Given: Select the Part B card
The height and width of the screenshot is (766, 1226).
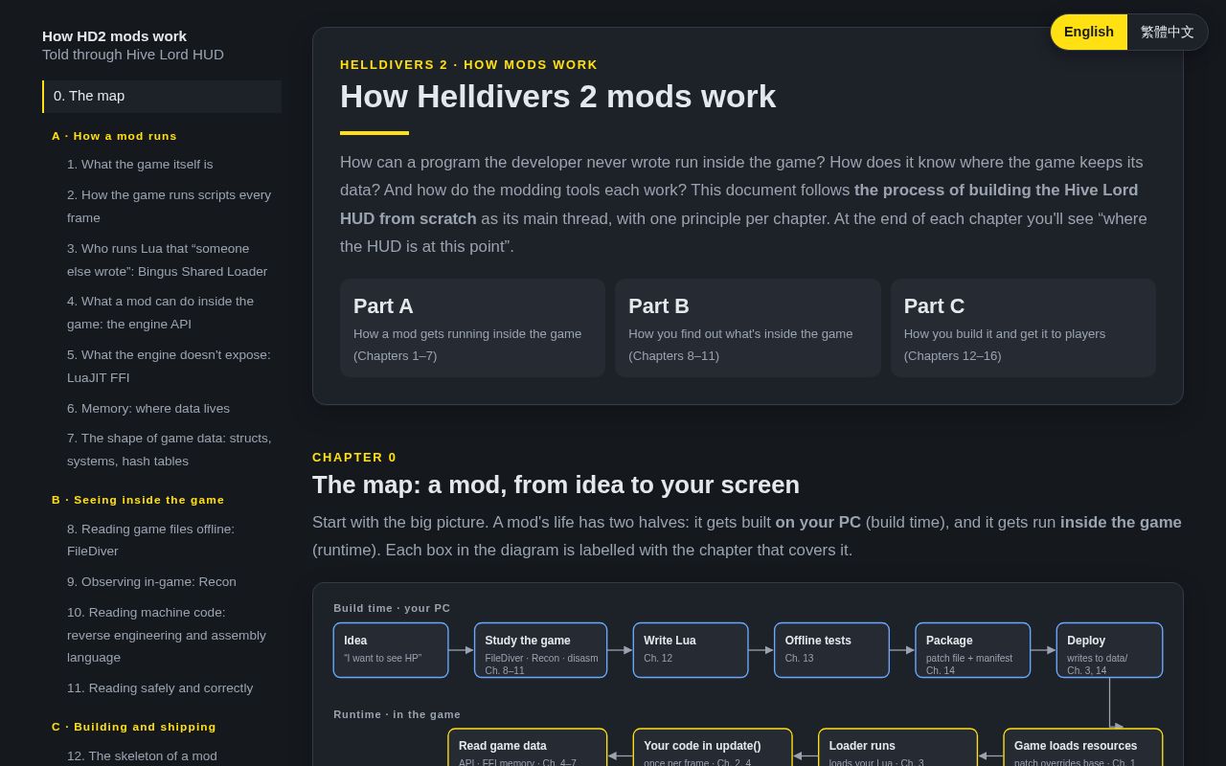Looking at the screenshot, I should click(x=747, y=327).
